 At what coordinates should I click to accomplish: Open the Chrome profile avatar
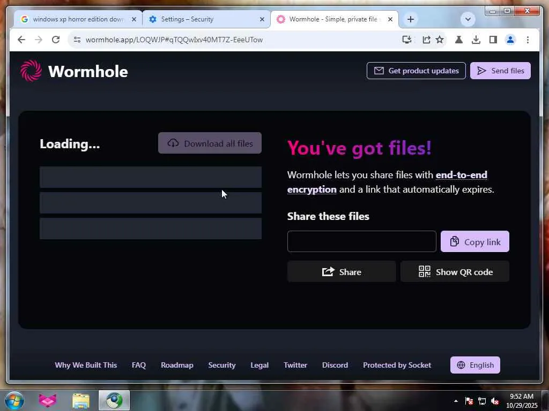click(x=510, y=40)
